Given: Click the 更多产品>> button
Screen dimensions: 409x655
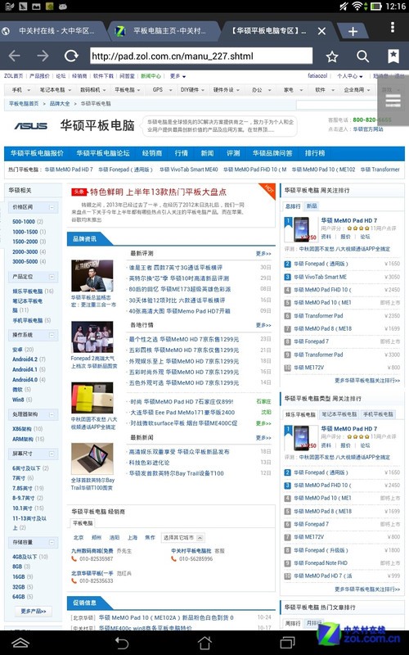Looking at the screenshot, I should tap(34, 611).
